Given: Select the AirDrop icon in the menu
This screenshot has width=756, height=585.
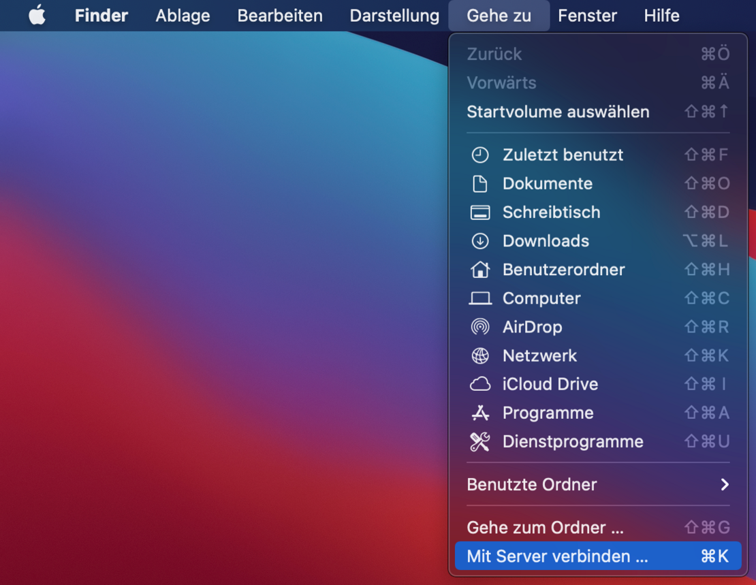Looking at the screenshot, I should pos(480,327).
